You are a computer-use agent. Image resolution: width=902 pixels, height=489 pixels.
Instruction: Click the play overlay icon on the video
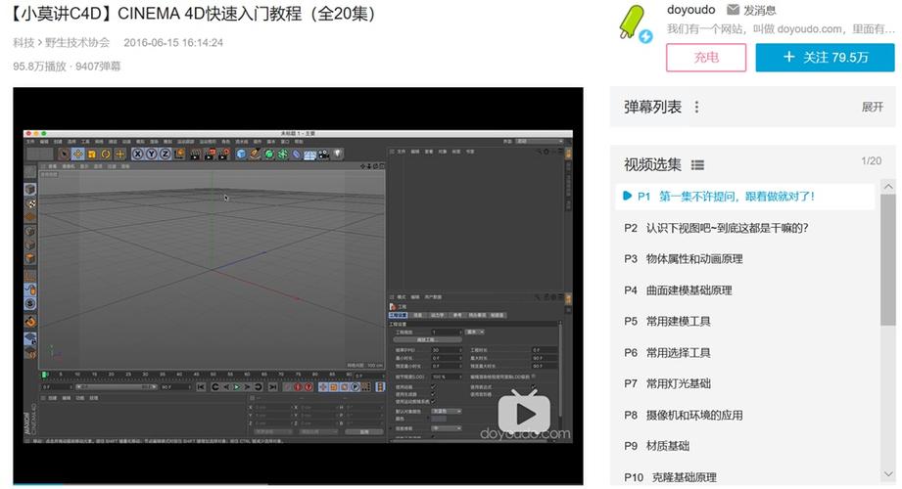(x=523, y=411)
